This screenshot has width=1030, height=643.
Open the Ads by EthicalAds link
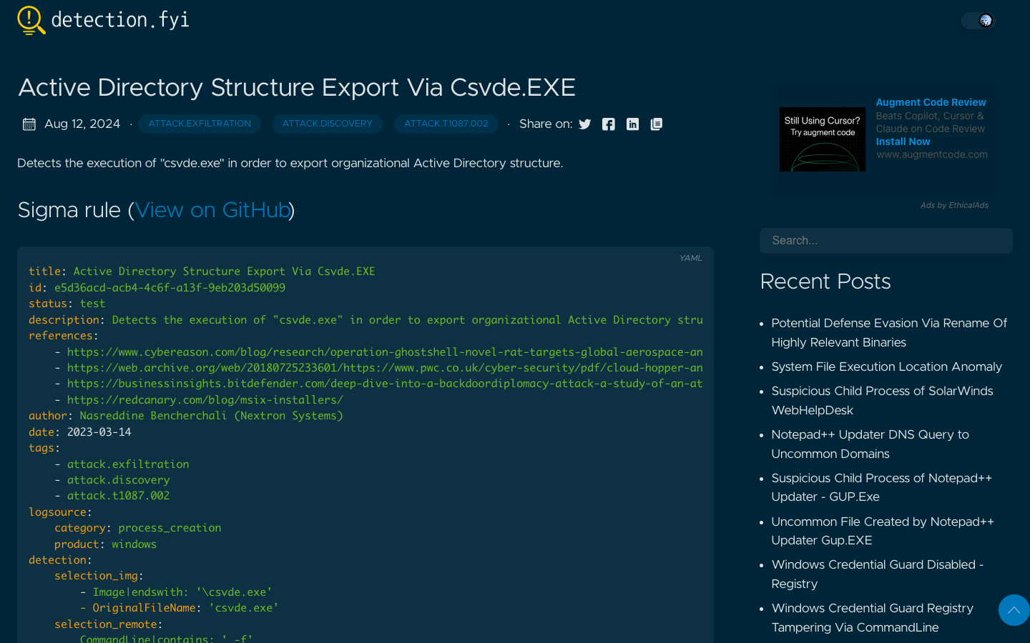click(x=954, y=205)
